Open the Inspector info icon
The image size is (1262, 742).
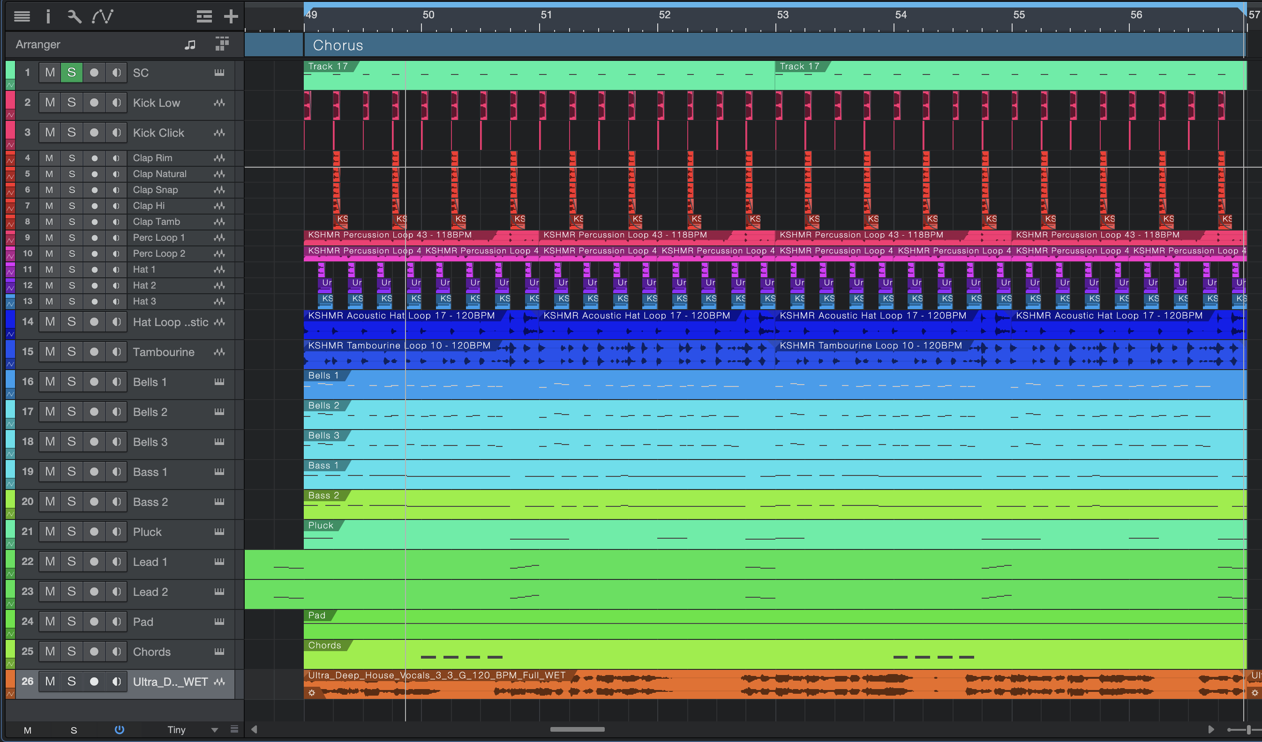tap(48, 16)
